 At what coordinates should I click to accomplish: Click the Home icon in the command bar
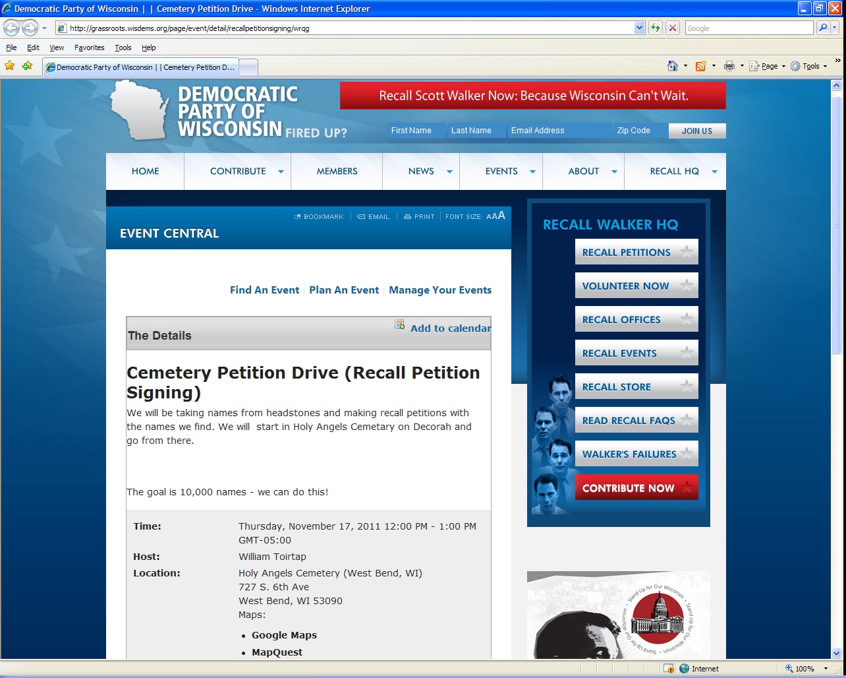[x=673, y=66]
